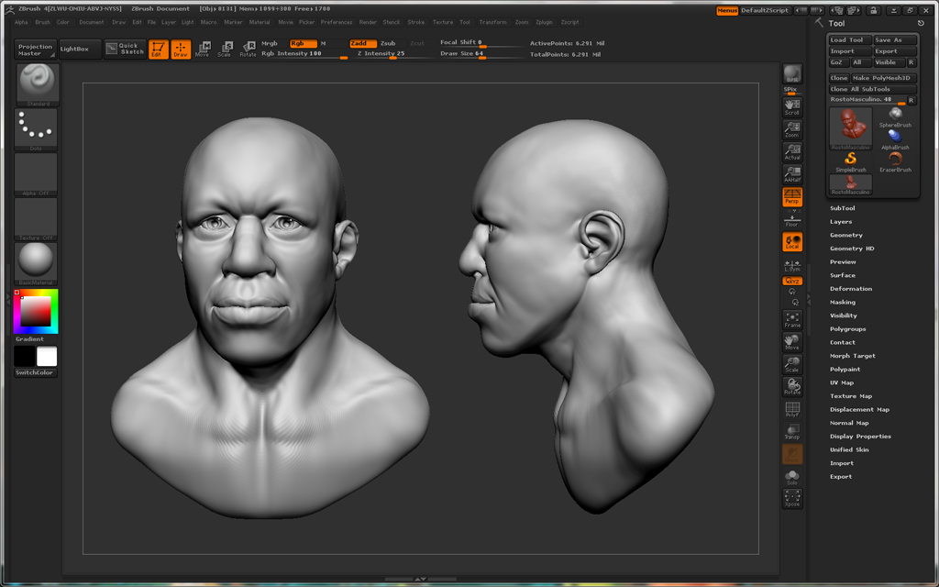Toggle Persp perspective view

(x=792, y=197)
